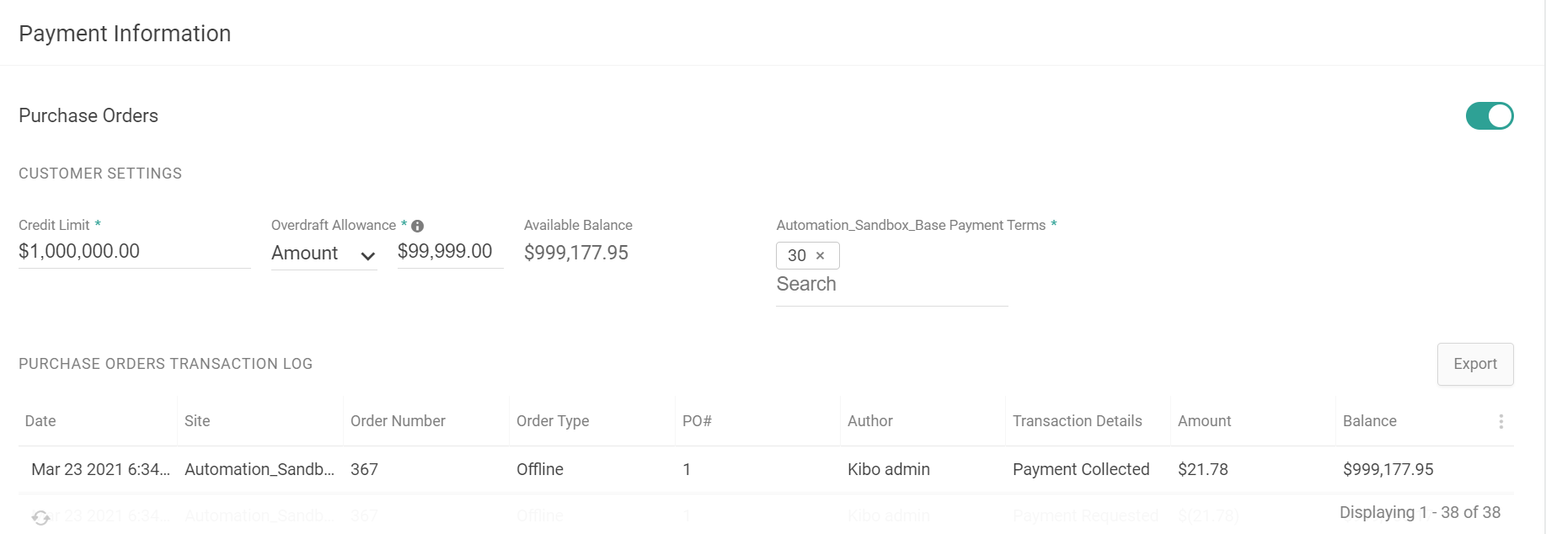Image resolution: width=1546 pixels, height=534 pixels.
Task: Click the Site column header
Action: (197, 421)
